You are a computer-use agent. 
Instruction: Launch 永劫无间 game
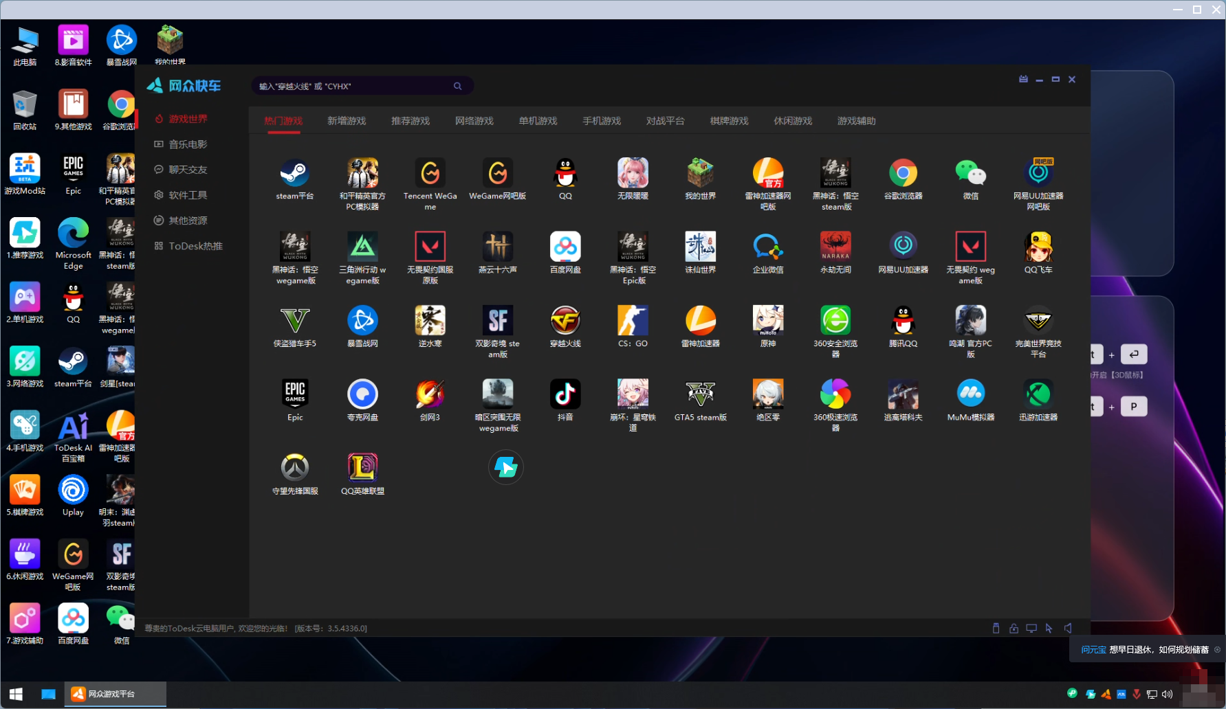coord(835,247)
